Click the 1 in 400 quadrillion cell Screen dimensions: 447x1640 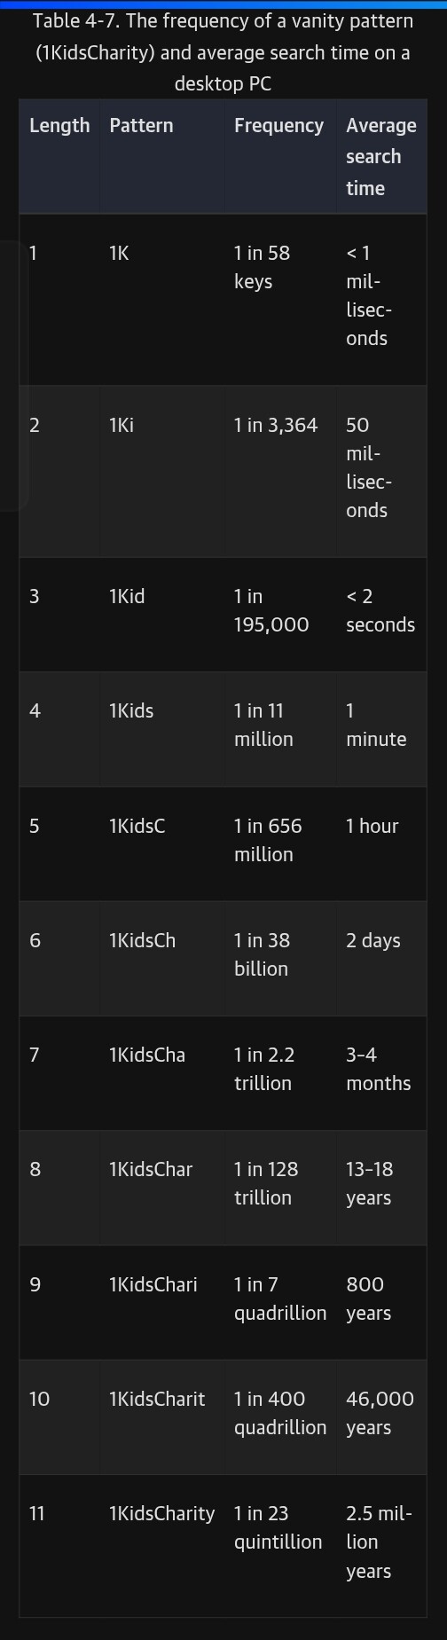280,1413
